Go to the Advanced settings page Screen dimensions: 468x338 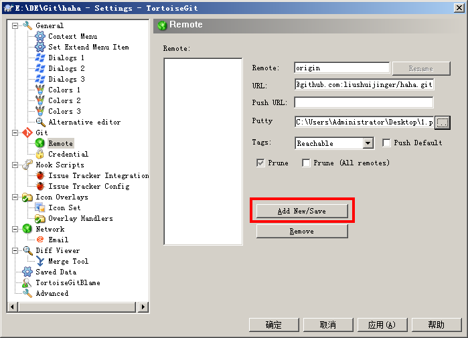click(52, 293)
